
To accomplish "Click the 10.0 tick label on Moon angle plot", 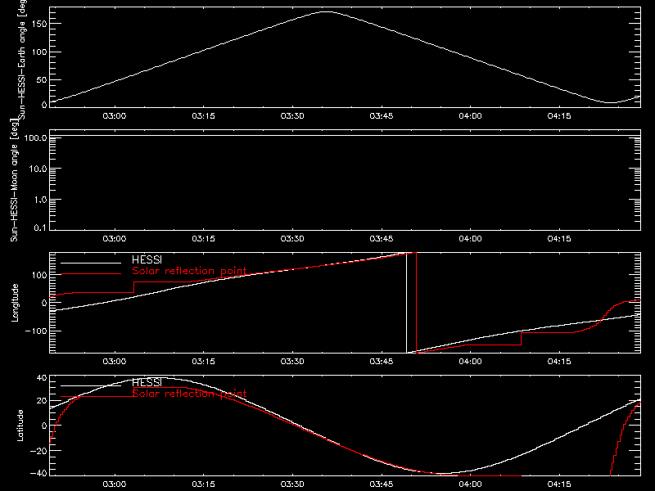I will coord(38,169).
